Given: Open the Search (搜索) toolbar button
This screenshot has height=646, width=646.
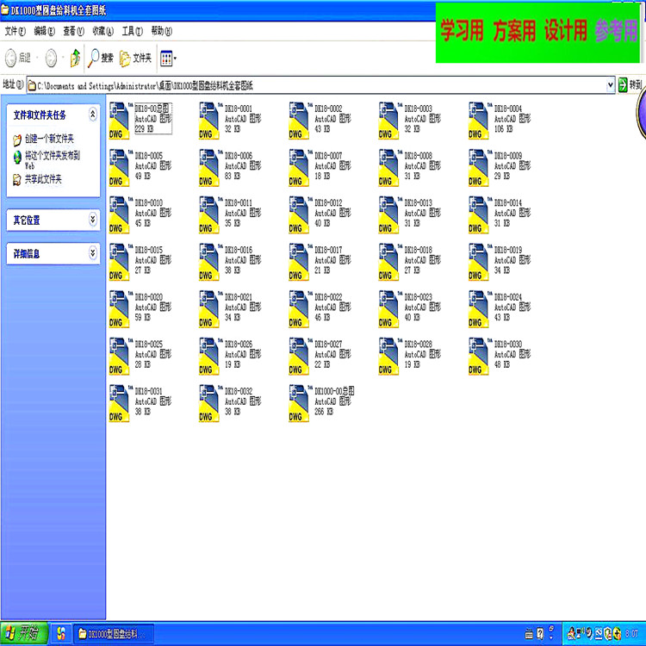Looking at the screenshot, I should (x=101, y=58).
